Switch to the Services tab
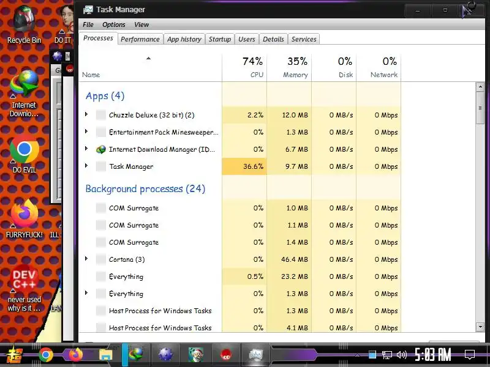The image size is (490, 367). [304, 39]
